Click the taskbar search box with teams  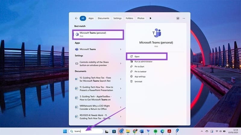click(x=86, y=131)
